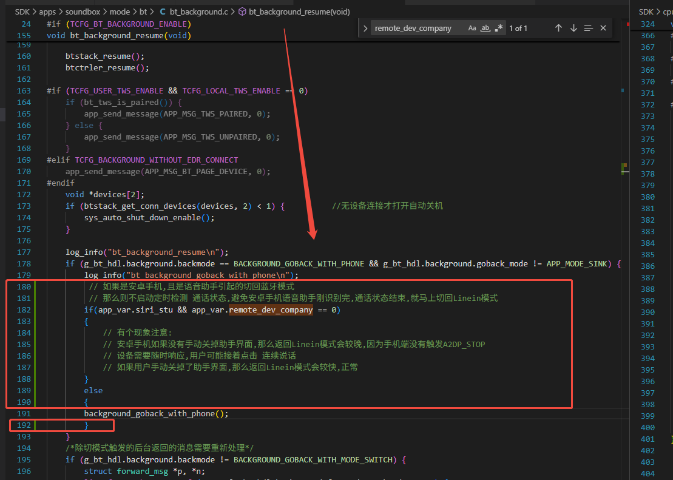
Task: Enable Use Regular Expression in find
Action: [x=498, y=28]
